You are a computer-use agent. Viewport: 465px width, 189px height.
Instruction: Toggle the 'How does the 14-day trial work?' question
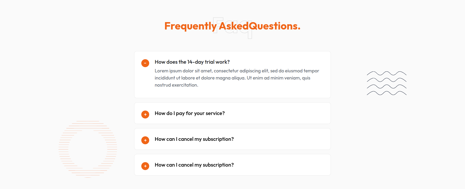tap(192, 62)
